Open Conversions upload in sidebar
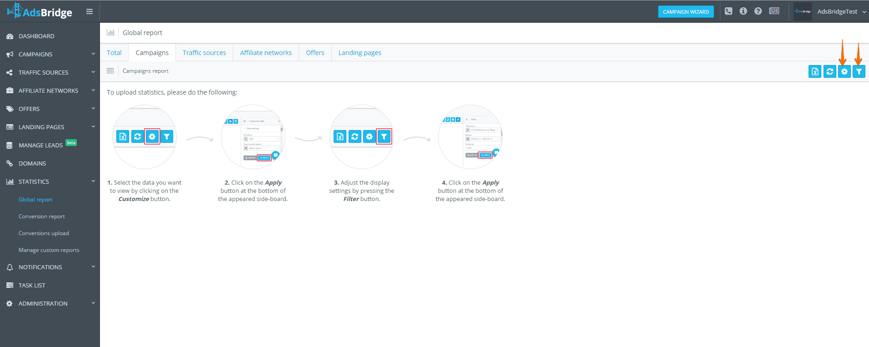Screen dimensions: 869x347 44,233
